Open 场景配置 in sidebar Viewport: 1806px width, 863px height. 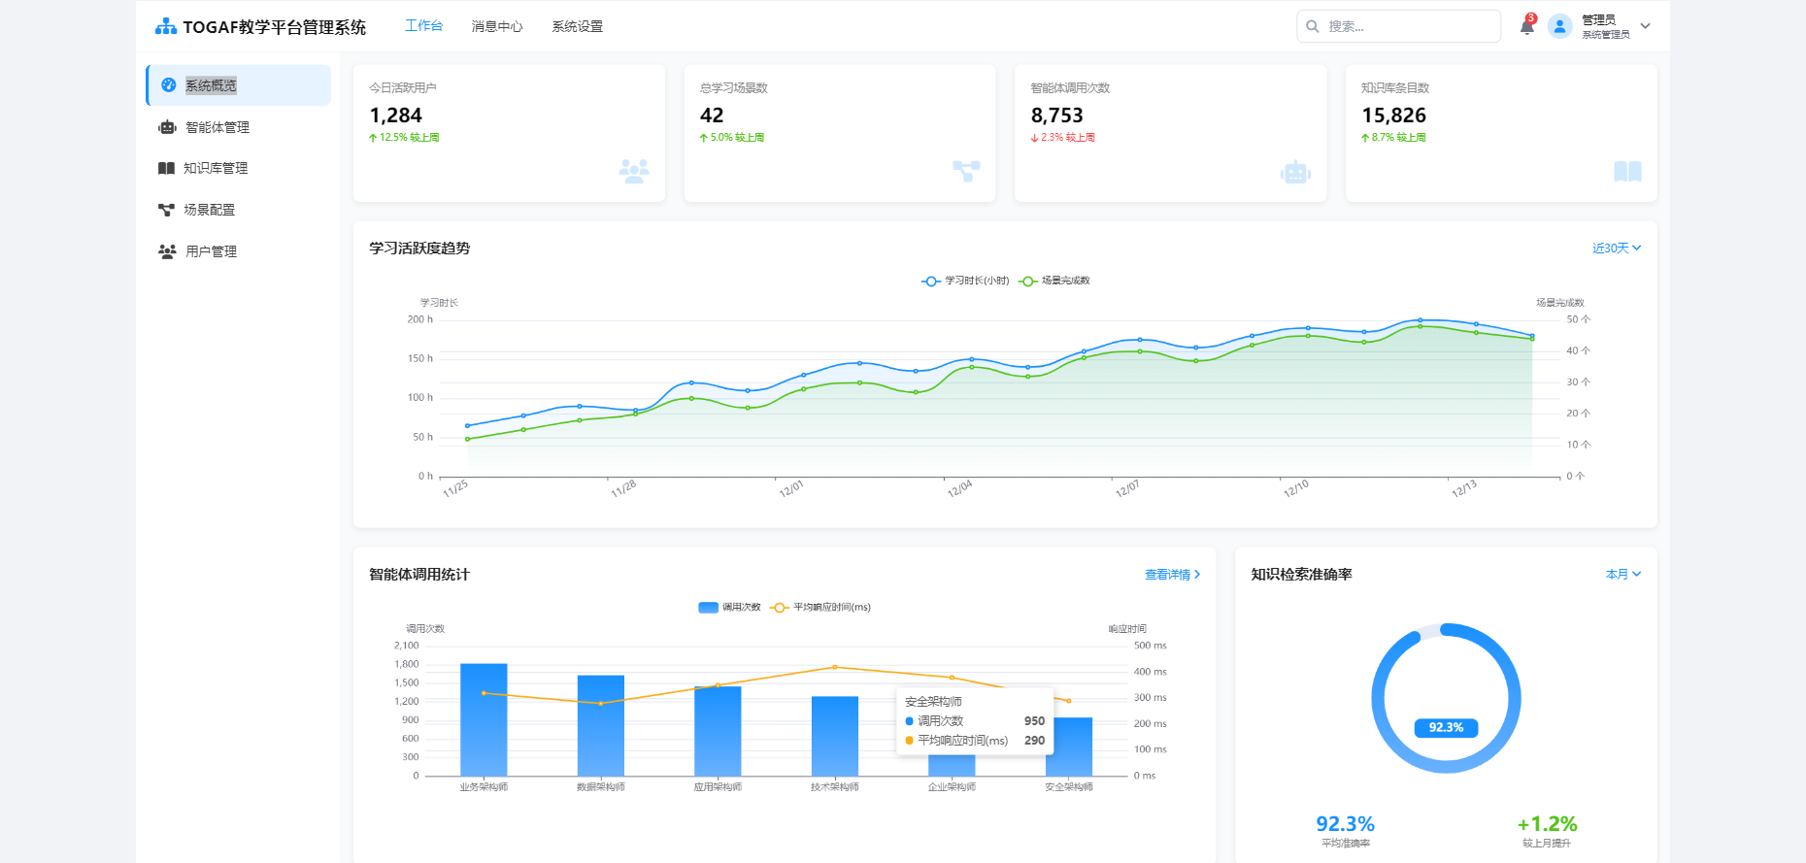tap(238, 210)
